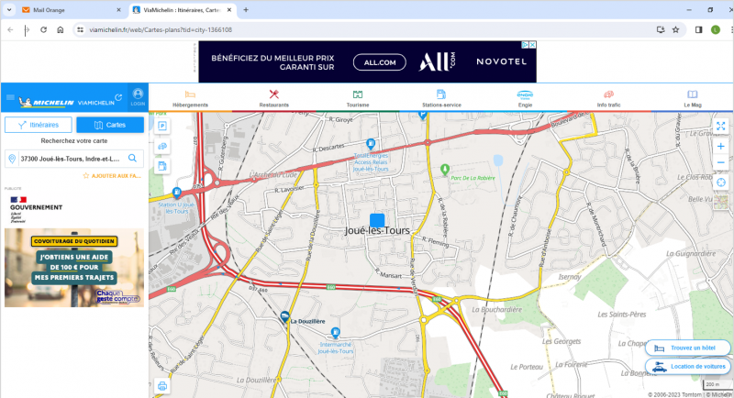Go to the browser home page
The height and width of the screenshot is (398, 734).
point(61,29)
